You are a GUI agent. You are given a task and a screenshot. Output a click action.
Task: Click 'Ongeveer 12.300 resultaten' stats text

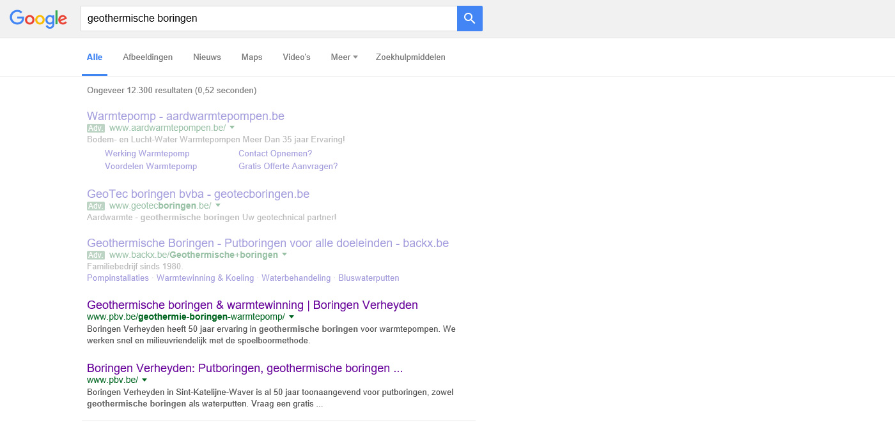(171, 91)
